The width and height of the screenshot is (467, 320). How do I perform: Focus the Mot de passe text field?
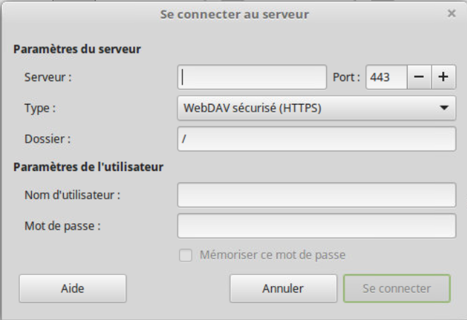point(316,226)
